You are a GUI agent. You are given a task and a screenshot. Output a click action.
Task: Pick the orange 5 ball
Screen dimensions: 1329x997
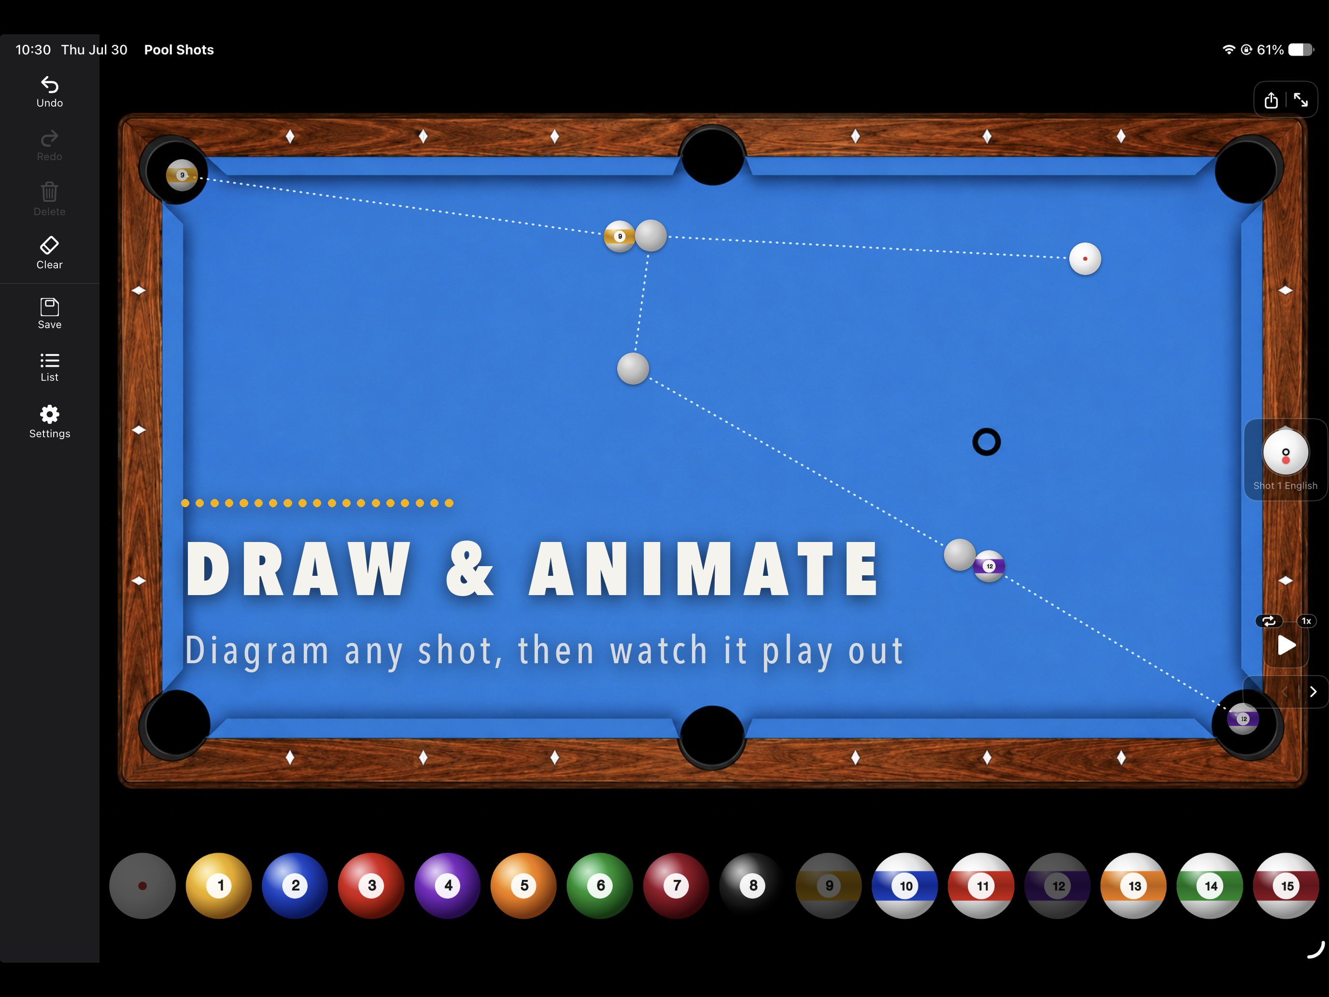tap(524, 885)
